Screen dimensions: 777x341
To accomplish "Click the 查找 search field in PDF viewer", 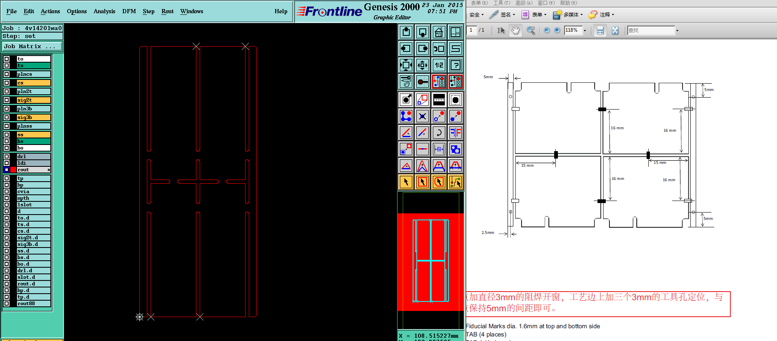I will point(651,30).
